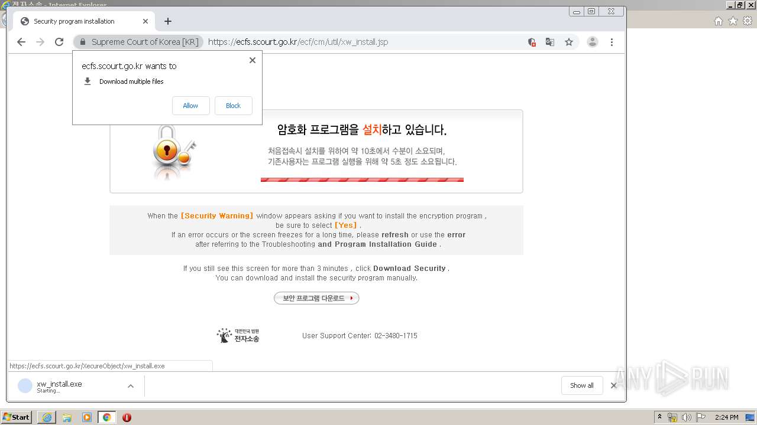Go back to the previous page

pos(21,42)
